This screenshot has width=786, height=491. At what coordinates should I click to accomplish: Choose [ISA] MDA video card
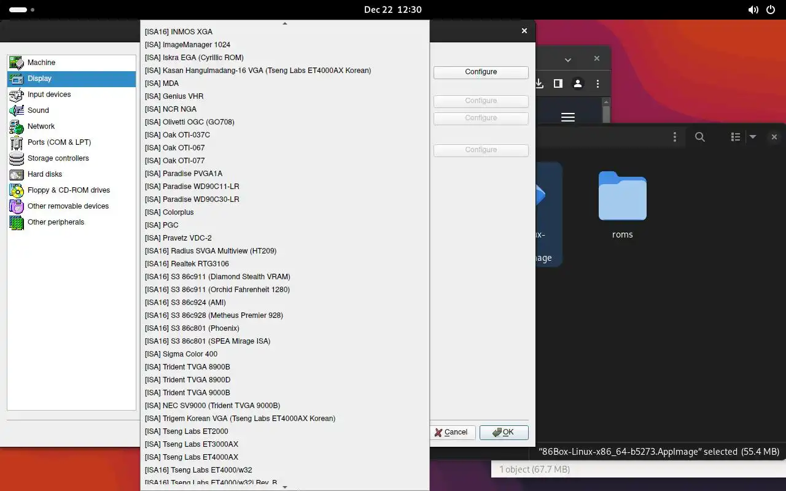pyautogui.click(x=284, y=83)
